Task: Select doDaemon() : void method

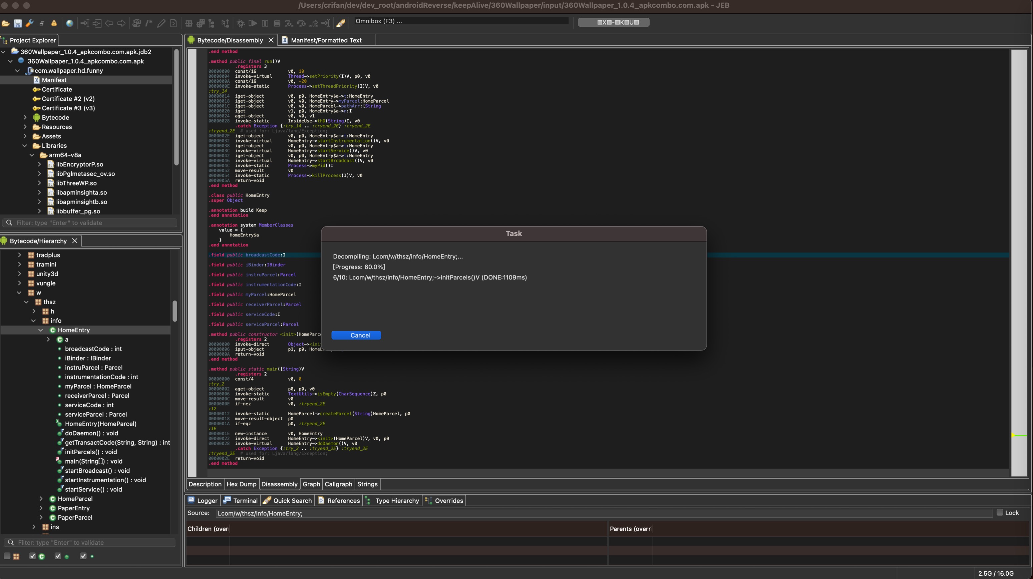Action: pos(91,433)
